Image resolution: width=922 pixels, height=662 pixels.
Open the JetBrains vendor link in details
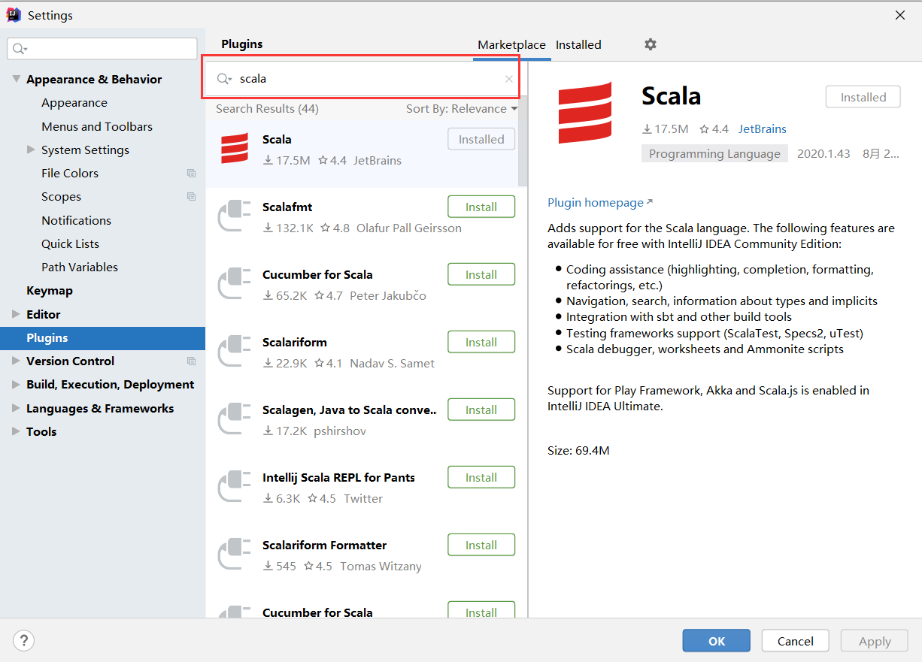tap(762, 129)
